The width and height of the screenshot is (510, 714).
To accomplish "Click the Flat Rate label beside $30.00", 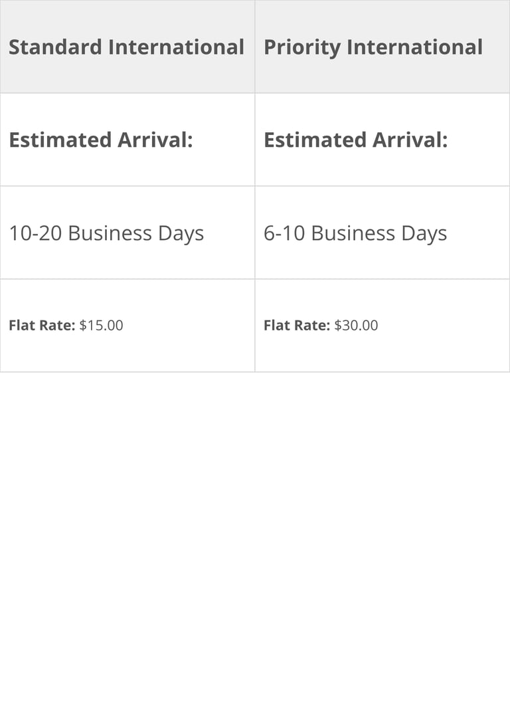I will tap(296, 325).
